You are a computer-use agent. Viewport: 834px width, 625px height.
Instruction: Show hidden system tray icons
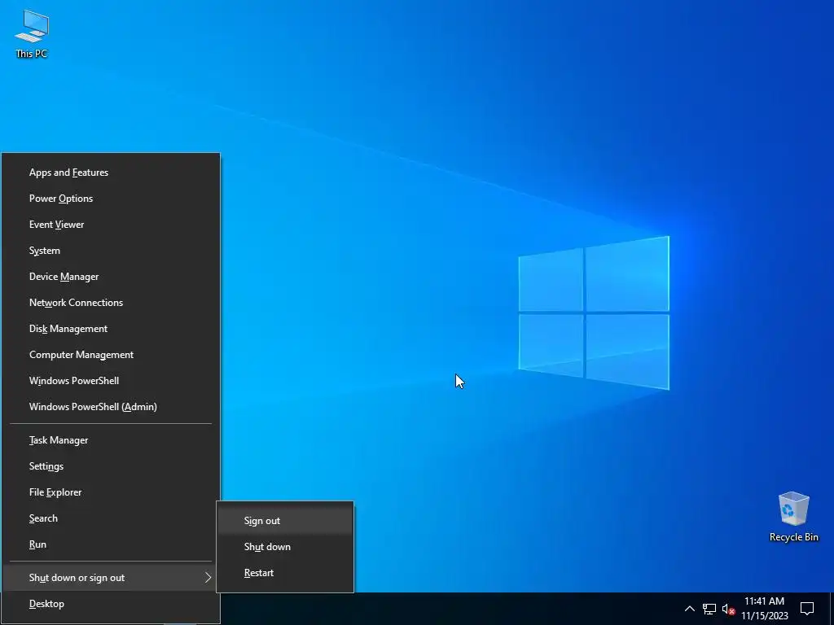[689, 609]
